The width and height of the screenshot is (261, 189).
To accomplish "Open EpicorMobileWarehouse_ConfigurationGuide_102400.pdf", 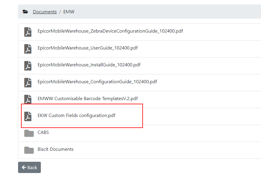I will pyautogui.click(x=97, y=82).
